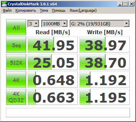Select the 4K read result 0.648
This screenshot has width=136, height=122.
[x=53, y=79]
